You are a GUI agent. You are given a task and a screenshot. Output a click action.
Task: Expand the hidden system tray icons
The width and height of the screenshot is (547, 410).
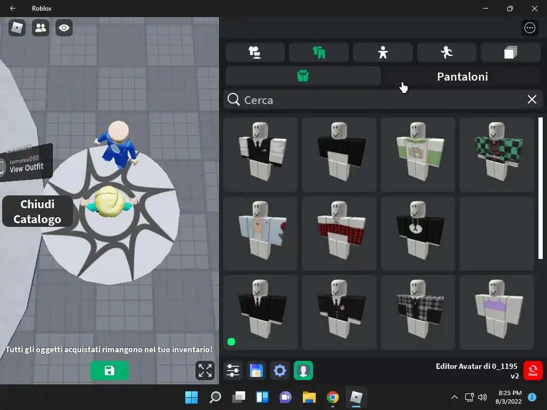point(455,397)
